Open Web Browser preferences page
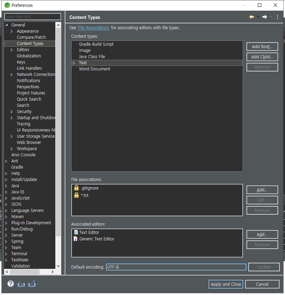285x295 pixels. pyautogui.click(x=29, y=143)
